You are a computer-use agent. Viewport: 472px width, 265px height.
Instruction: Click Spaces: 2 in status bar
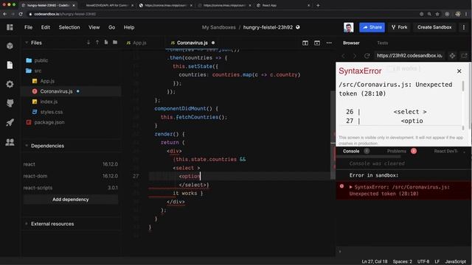[403, 262]
